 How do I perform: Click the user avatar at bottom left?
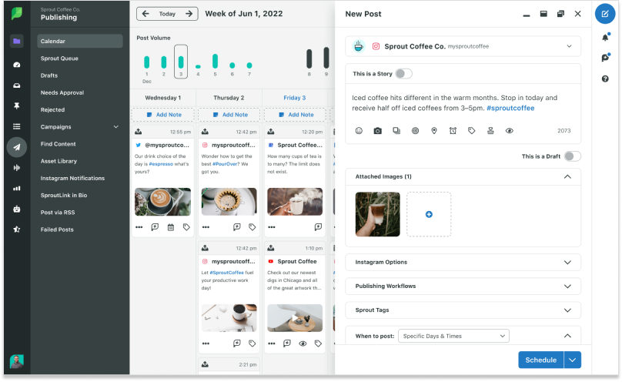coord(17,361)
